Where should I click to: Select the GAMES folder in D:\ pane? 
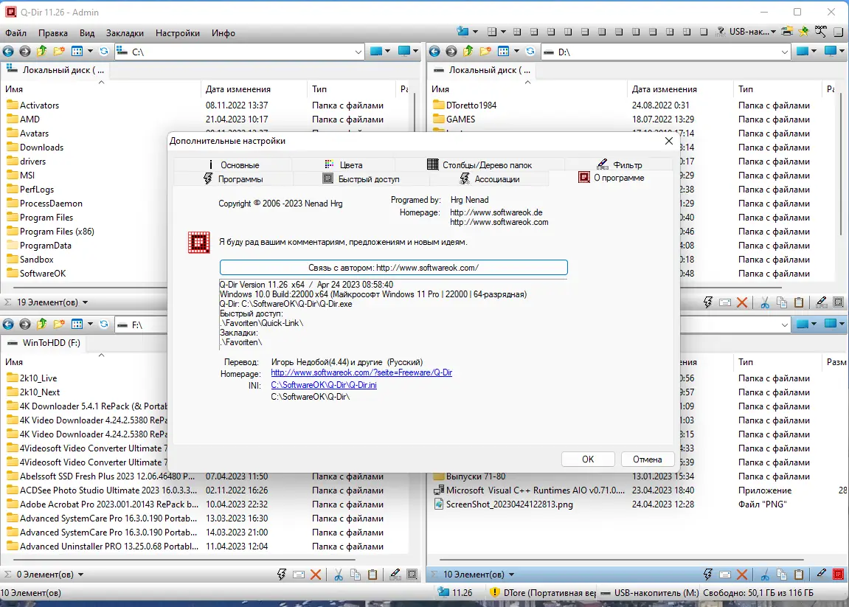[x=460, y=119]
